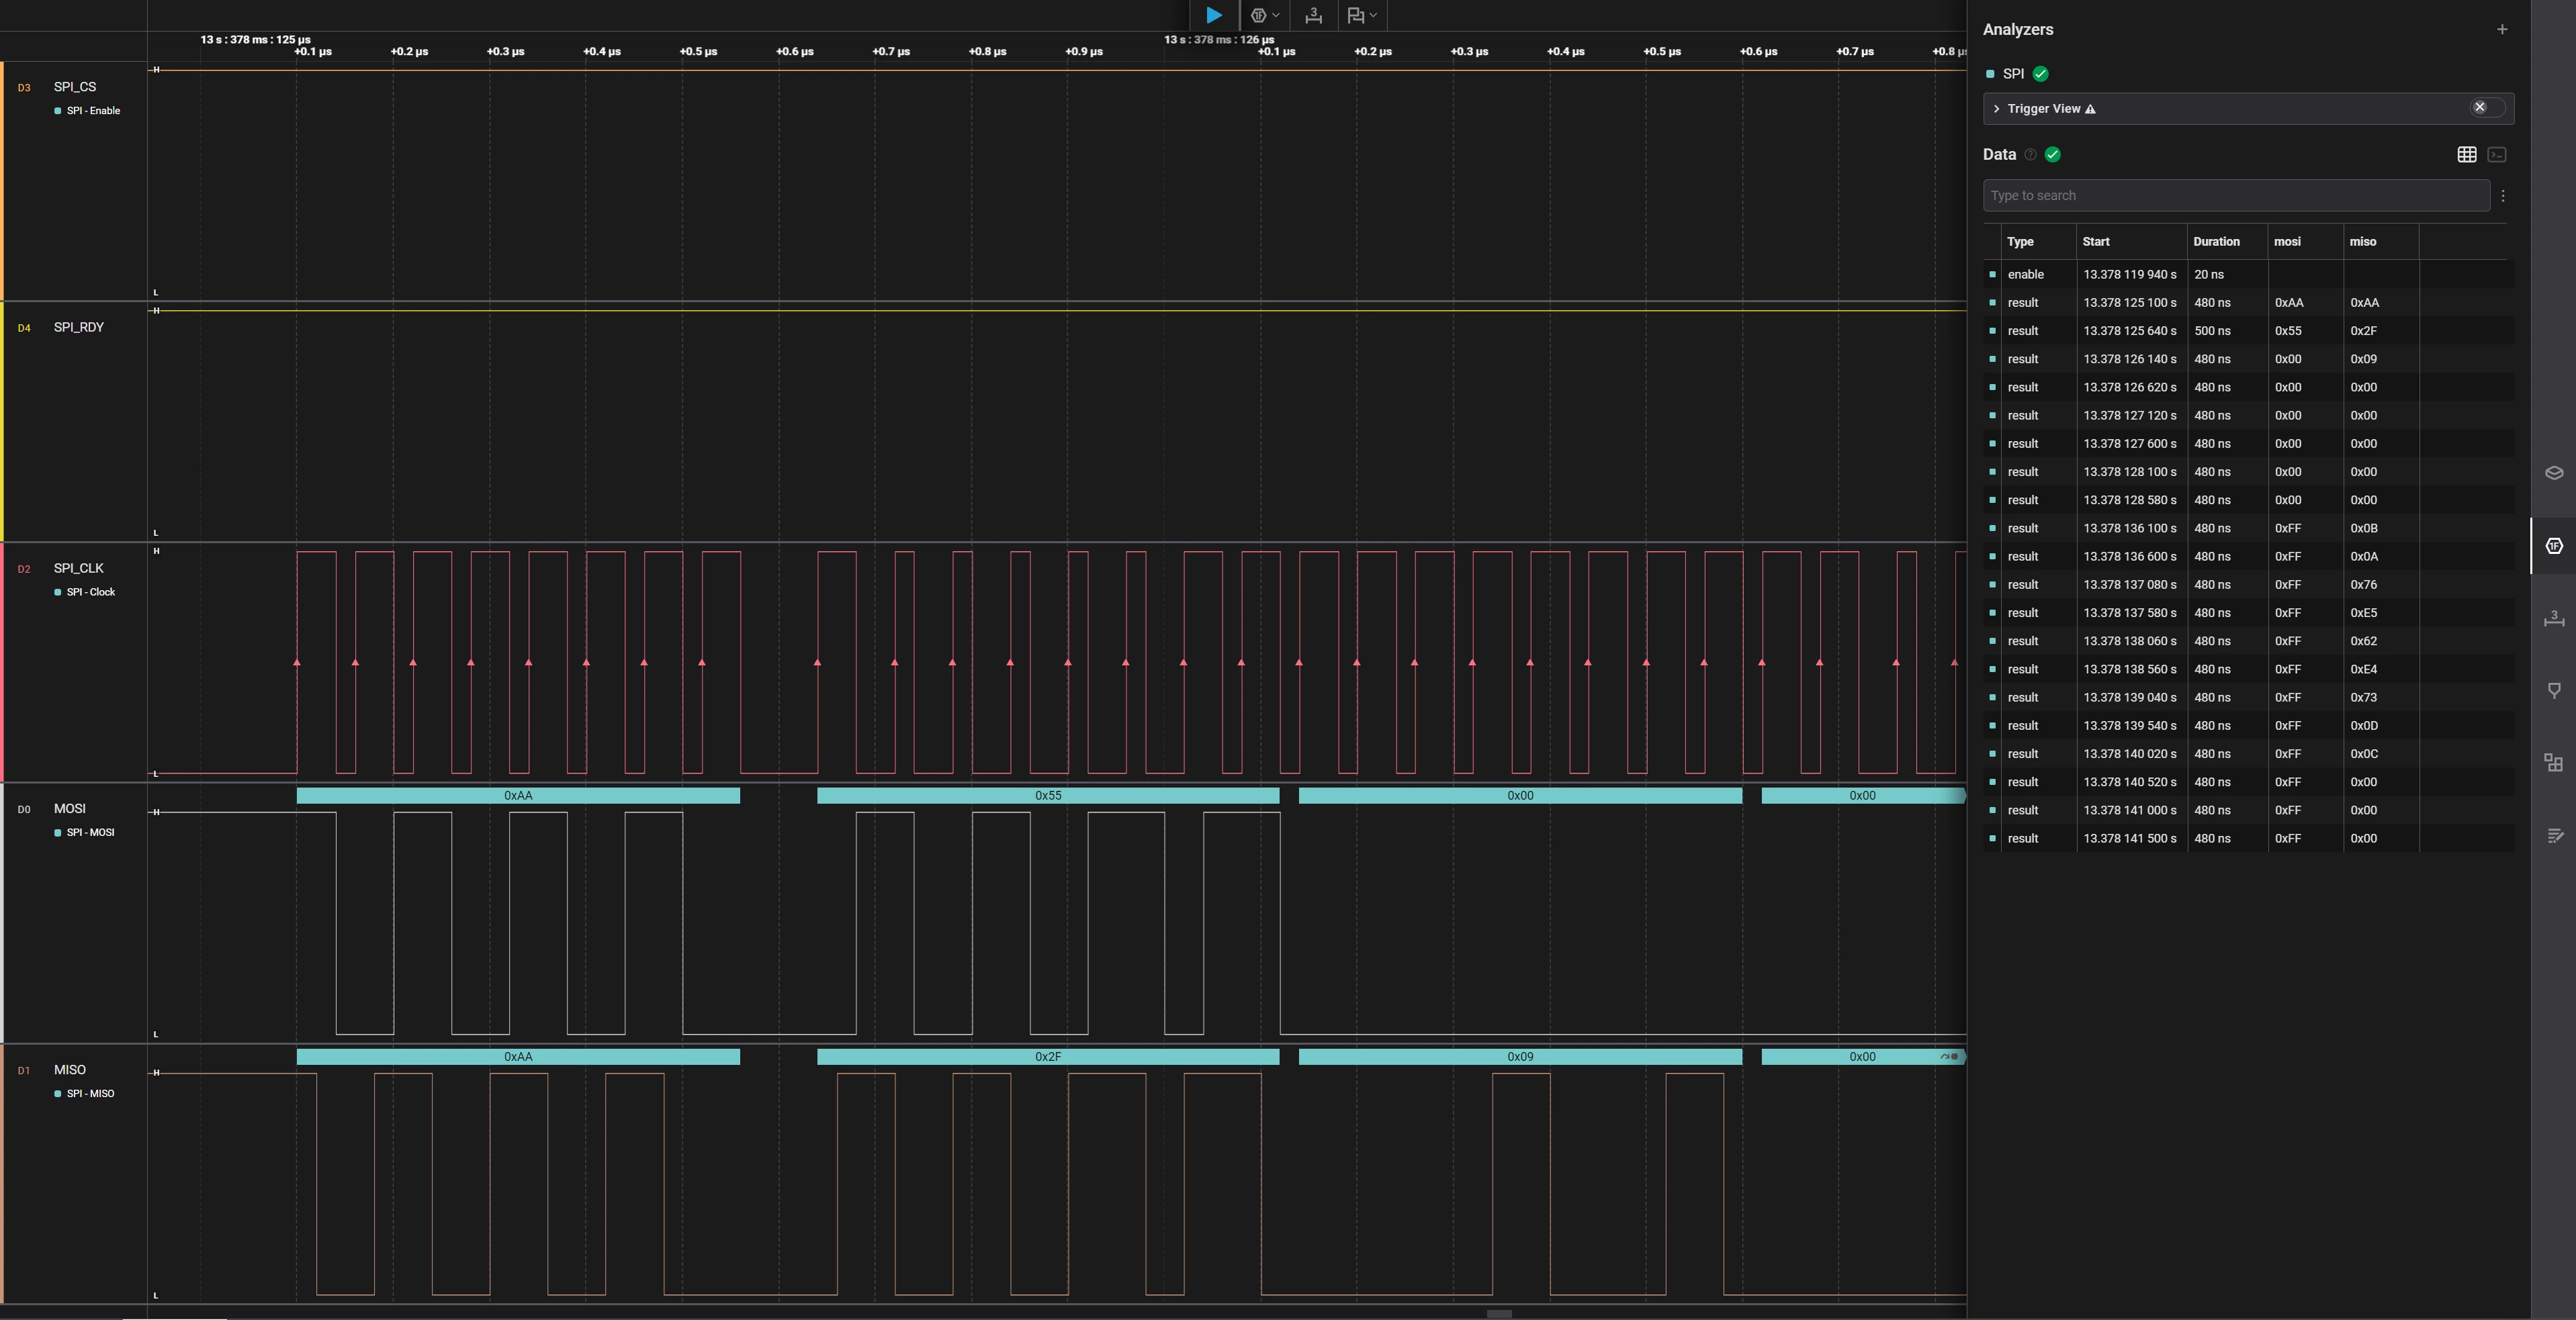Open the timing markers dropdown arrow

click(x=1374, y=15)
